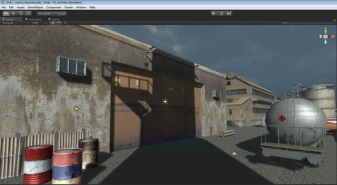Viewport: 337px width, 185px height.
Task: Select the wall-mounted air vent
Action: [x=71, y=66]
